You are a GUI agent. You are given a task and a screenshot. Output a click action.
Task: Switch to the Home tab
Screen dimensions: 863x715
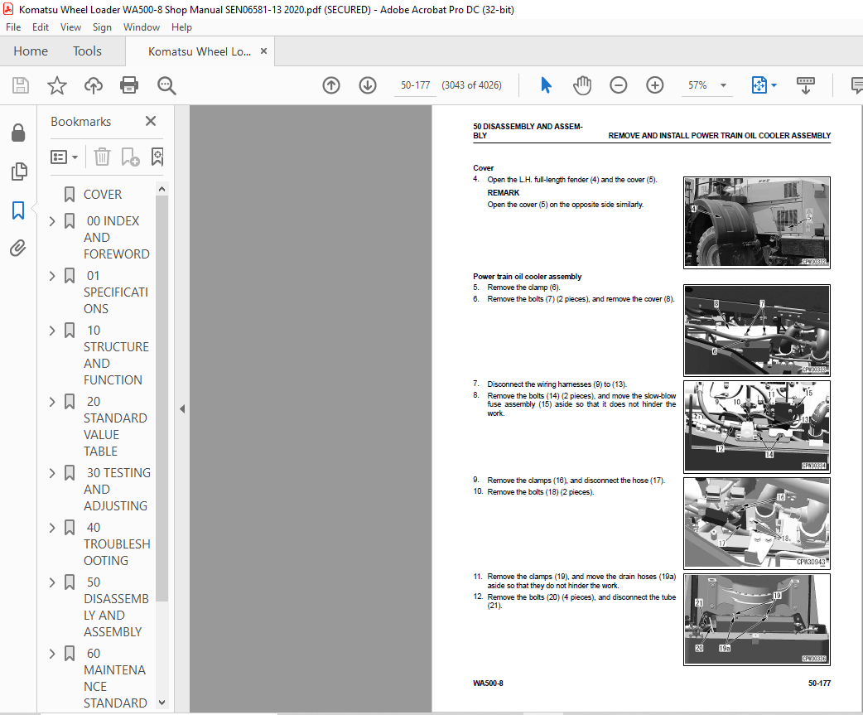tap(31, 51)
